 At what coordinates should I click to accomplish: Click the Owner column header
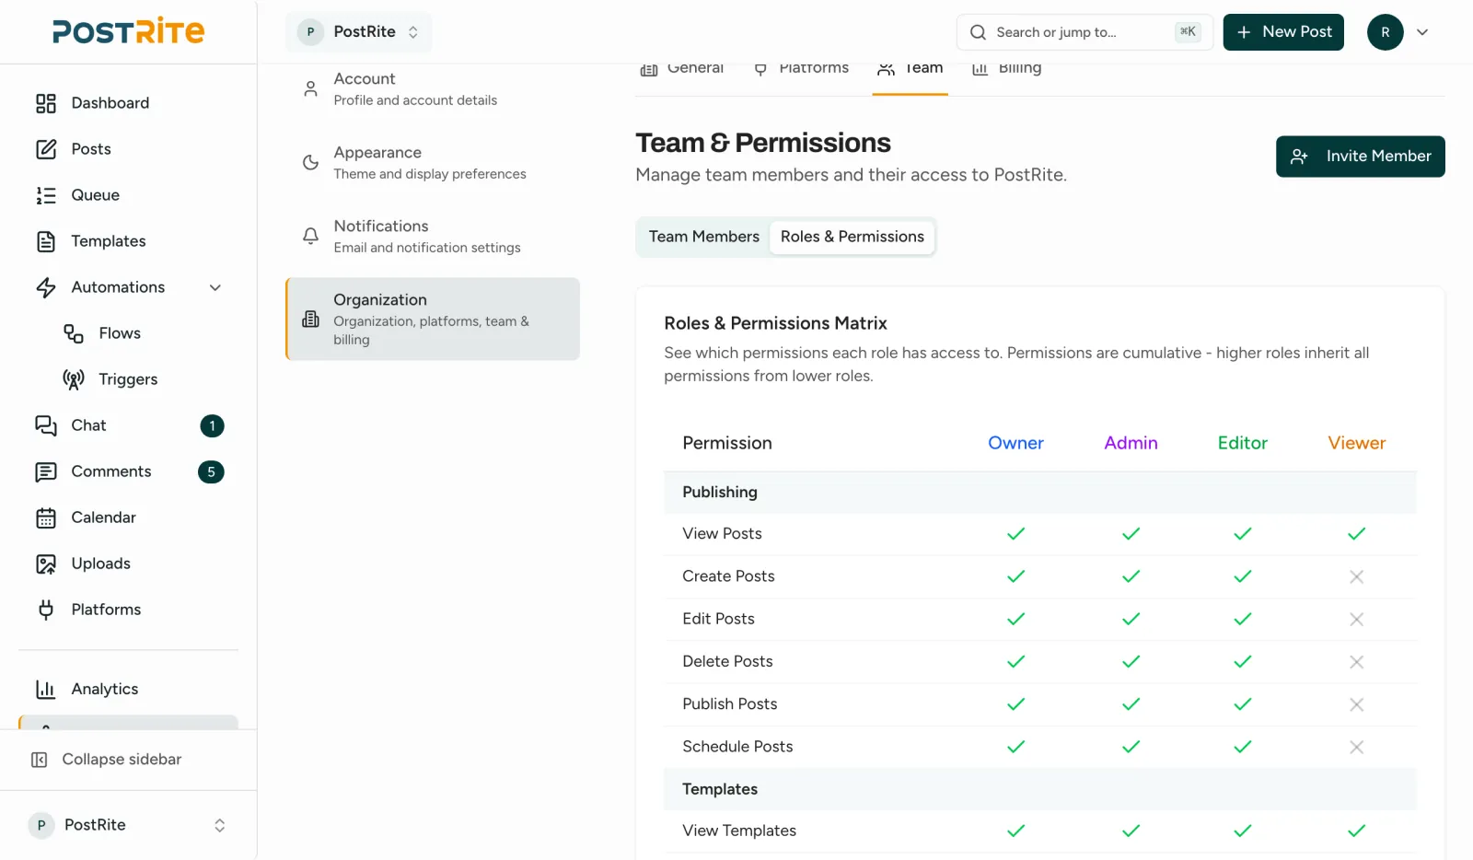(1015, 443)
